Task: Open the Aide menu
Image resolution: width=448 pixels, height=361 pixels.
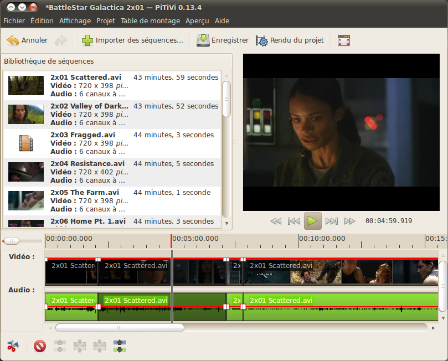Action: (x=222, y=21)
